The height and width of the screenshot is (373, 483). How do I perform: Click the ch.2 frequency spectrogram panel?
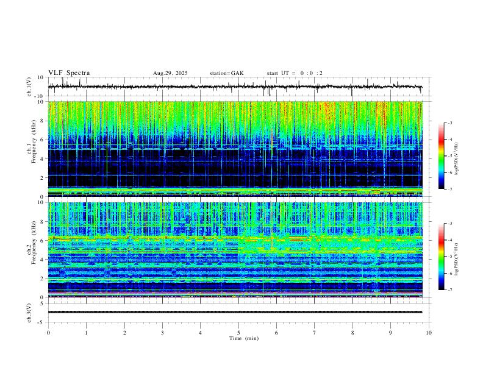pyautogui.click(x=235, y=250)
